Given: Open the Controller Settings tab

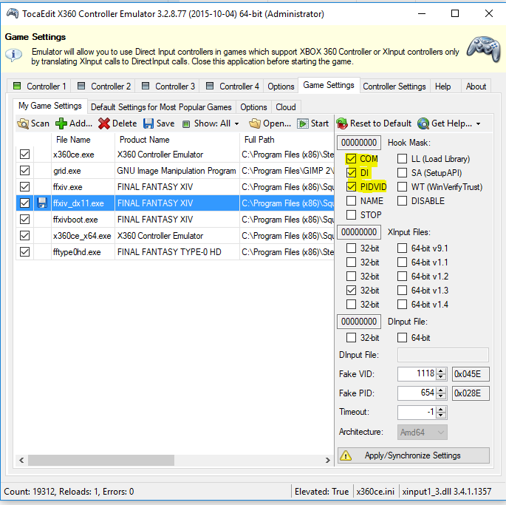Looking at the screenshot, I should [394, 87].
